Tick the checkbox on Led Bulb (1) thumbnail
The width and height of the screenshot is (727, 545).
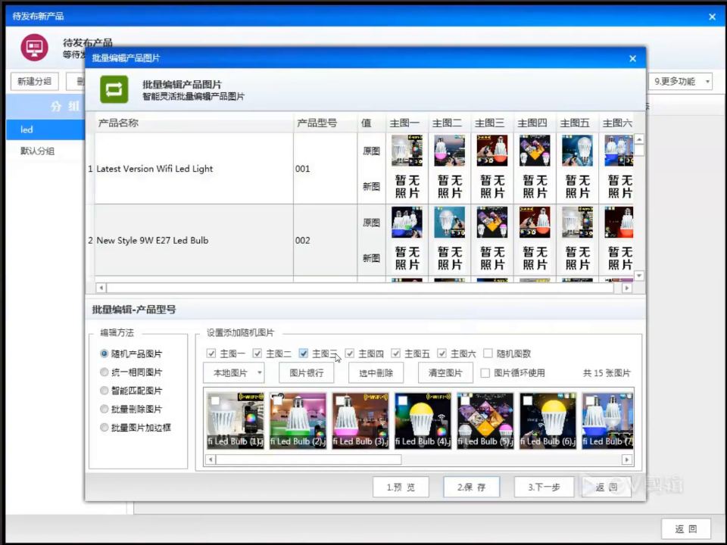(215, 400)
